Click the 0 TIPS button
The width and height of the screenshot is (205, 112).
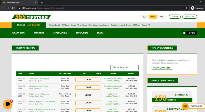[x=192, y=33]
